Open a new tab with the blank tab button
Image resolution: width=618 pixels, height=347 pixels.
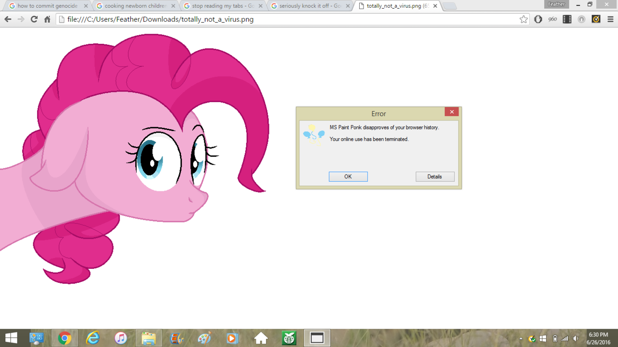[x=449, y=6]
